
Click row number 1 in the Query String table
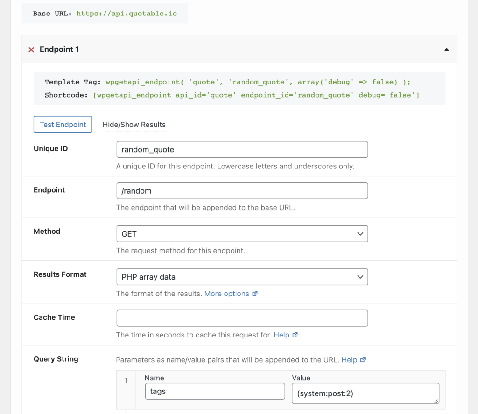coord(125,380)
